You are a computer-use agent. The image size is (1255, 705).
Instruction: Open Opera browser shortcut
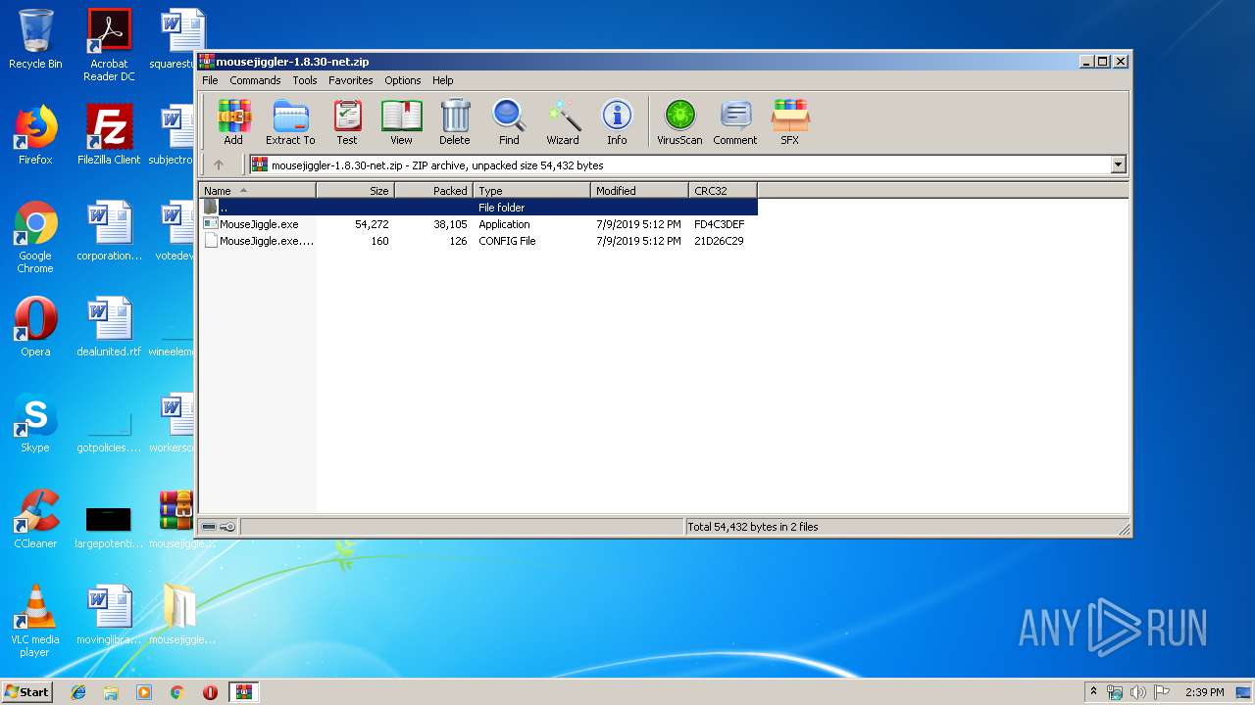(35, 327)
